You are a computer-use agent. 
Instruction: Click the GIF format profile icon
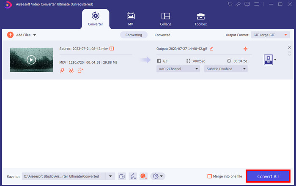click(x=268, y=60)
